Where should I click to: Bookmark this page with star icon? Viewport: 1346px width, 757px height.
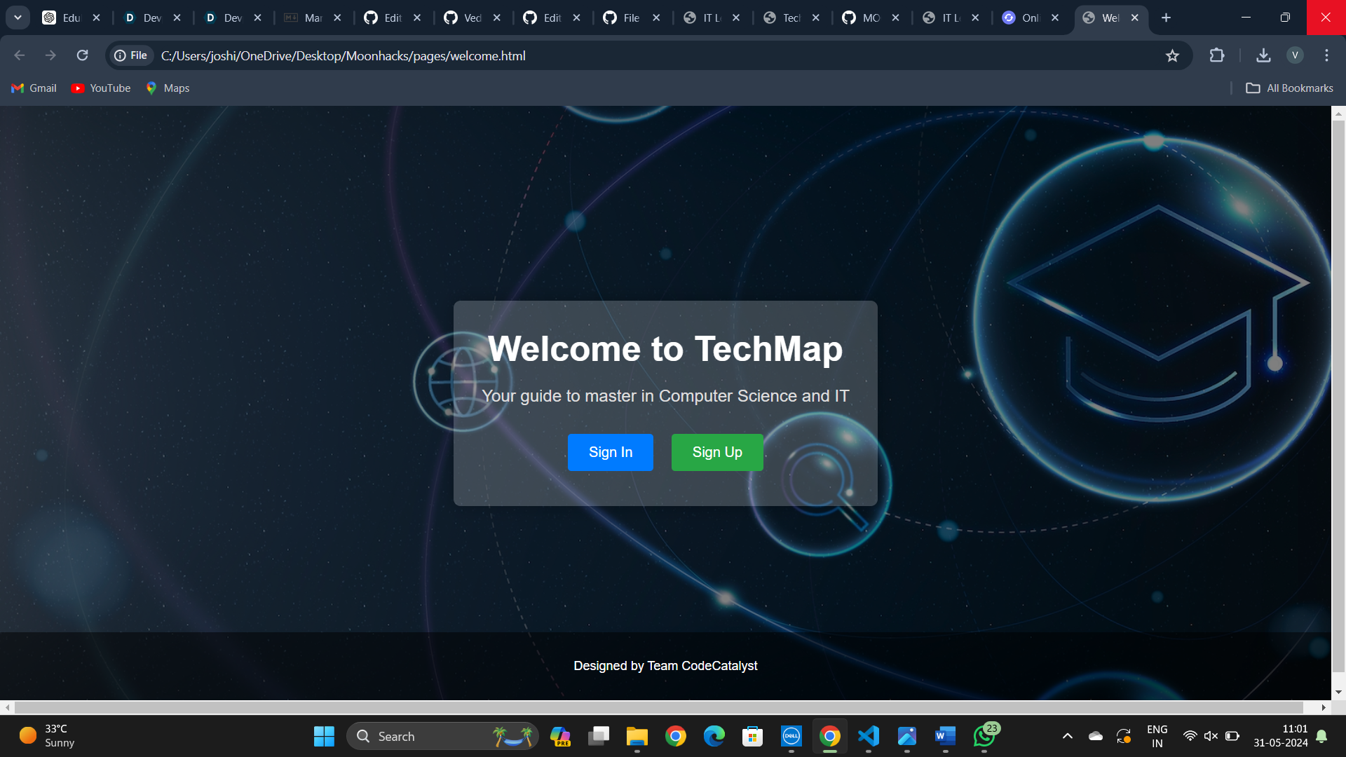tap(1172, 55)
